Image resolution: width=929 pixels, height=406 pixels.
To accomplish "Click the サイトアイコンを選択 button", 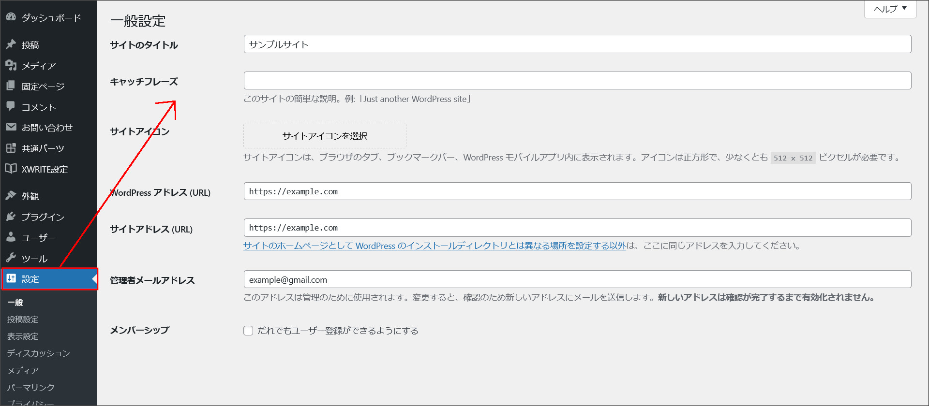I will click(x=325, y=136).
